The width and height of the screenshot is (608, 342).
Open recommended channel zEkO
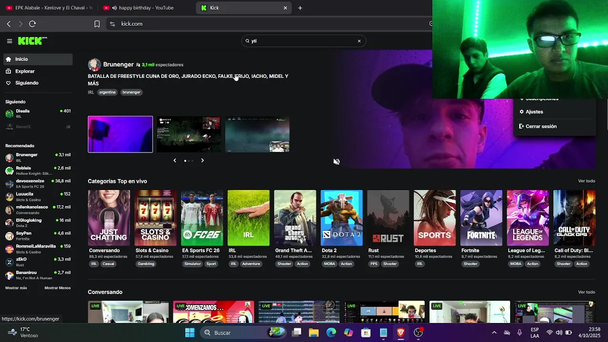click(x=38, y=262)
